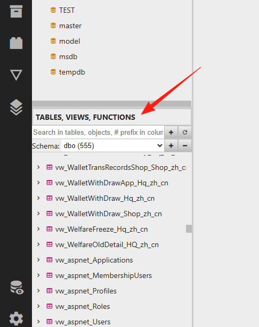Image resolution: width=259 pixels, height=327 pixels.
Task: Remove schema with minus button
Action: click(x=185, y=145)
